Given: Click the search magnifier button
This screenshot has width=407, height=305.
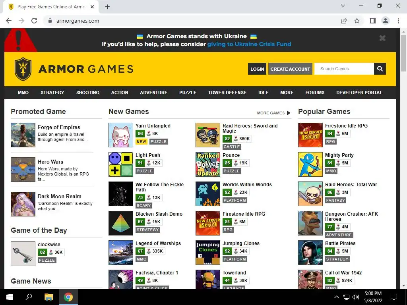Looking at the screenshot, I should (x=380, y=69).
